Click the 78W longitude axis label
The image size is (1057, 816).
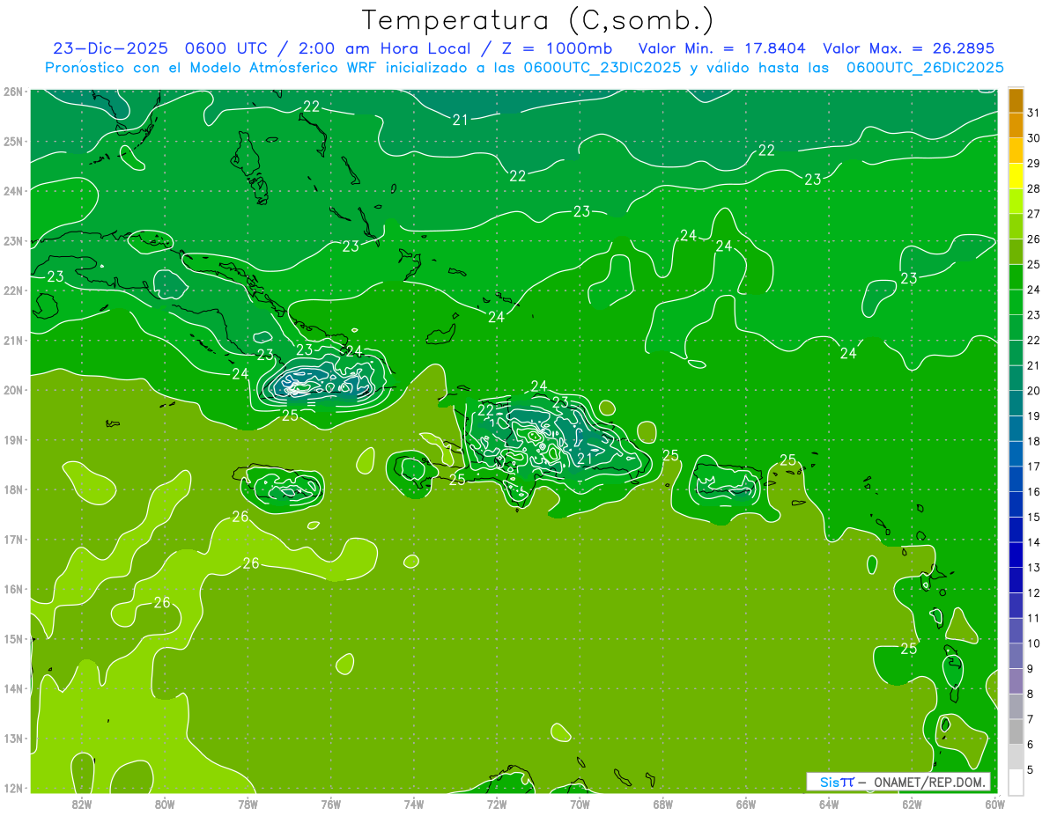coord(248,804)
